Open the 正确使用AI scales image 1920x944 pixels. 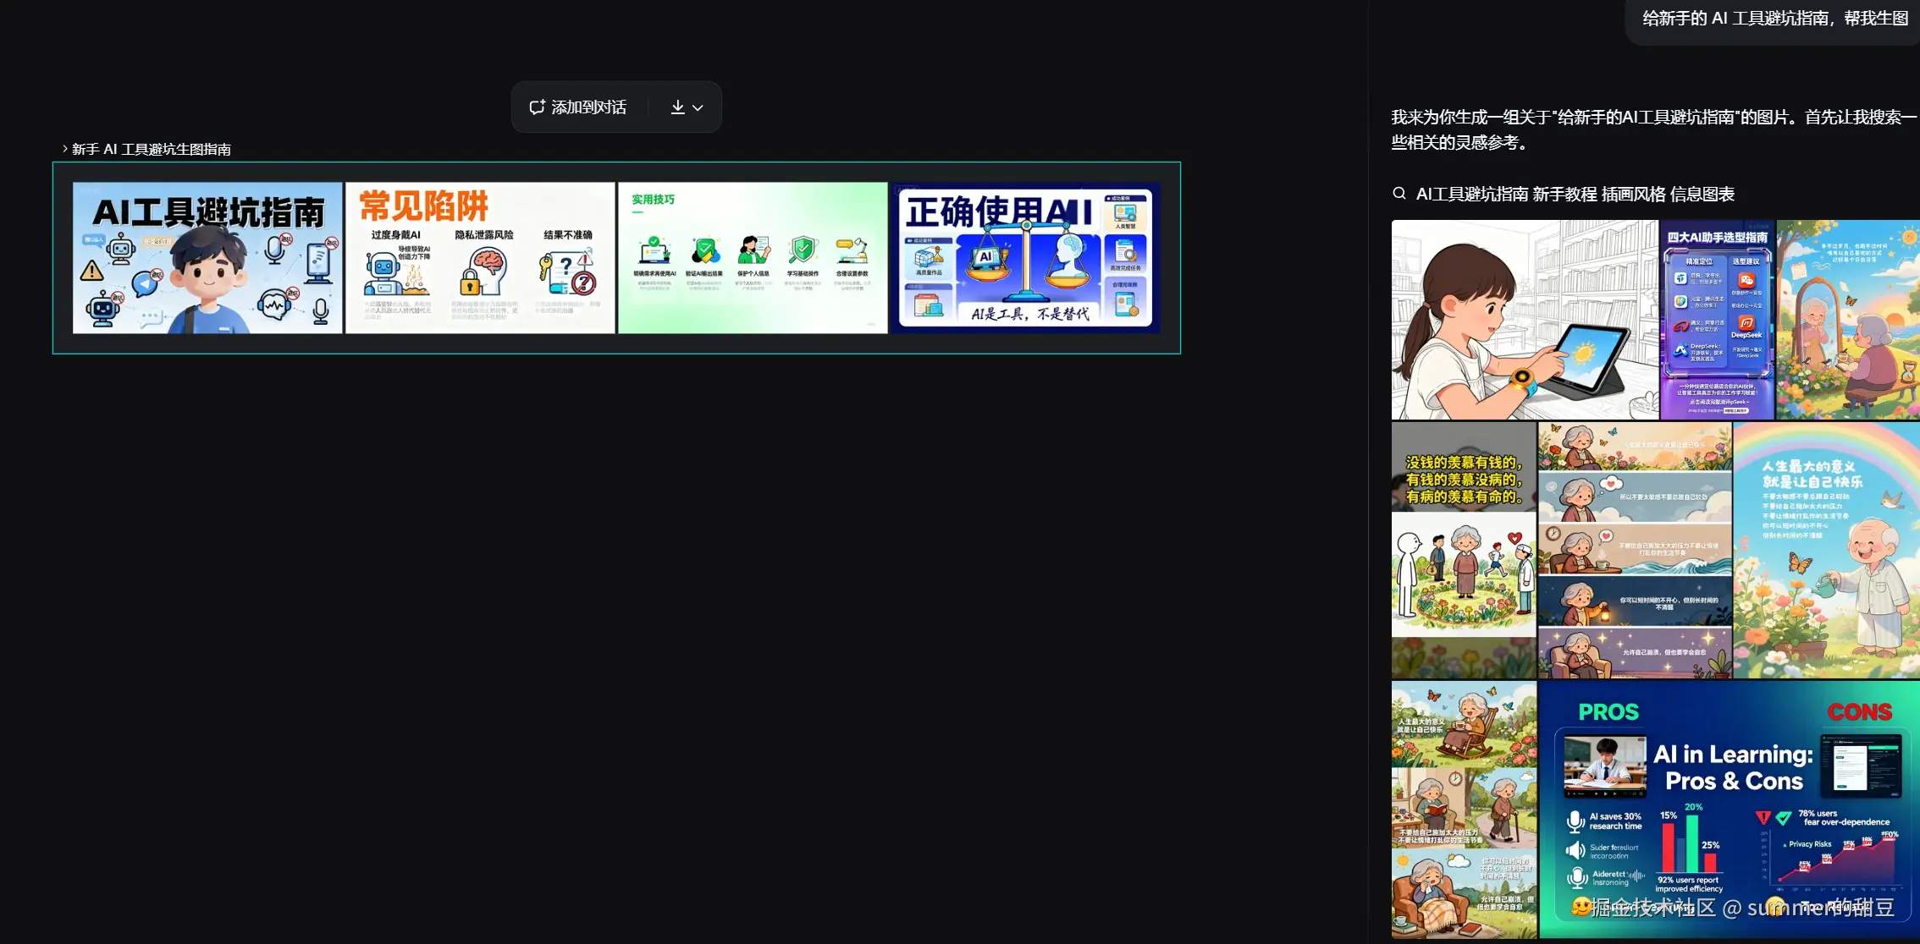coord(1025,257)
